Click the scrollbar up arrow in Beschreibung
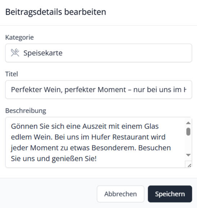 point(188,123)
